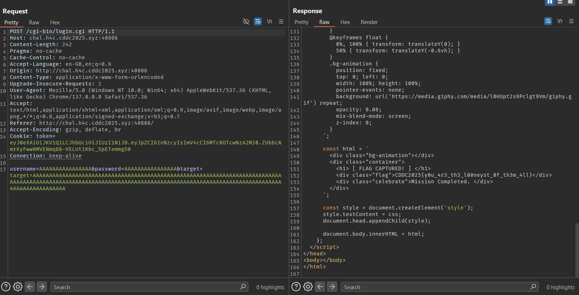Focus the Request search input field
Screen dimensions: 579x295
[149, 287]
